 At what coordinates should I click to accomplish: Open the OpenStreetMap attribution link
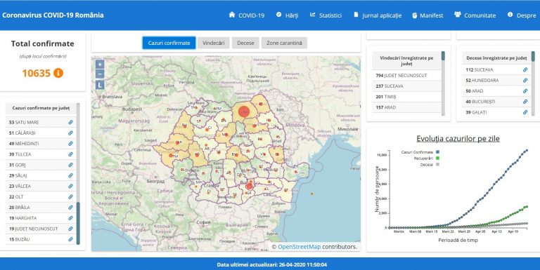coord(300,247)
